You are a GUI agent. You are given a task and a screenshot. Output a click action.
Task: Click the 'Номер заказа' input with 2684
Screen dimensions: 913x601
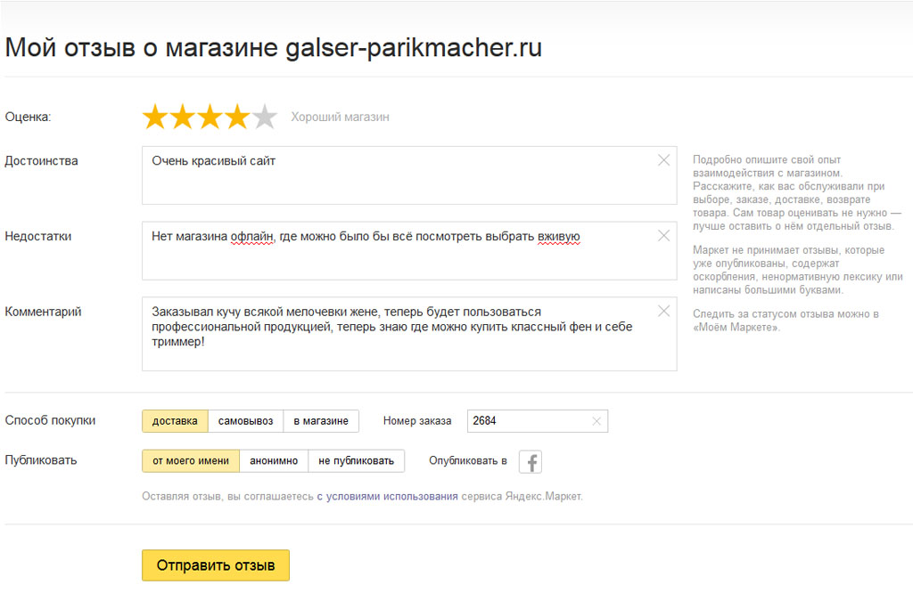pyautogui.click(x=538, y=421)
